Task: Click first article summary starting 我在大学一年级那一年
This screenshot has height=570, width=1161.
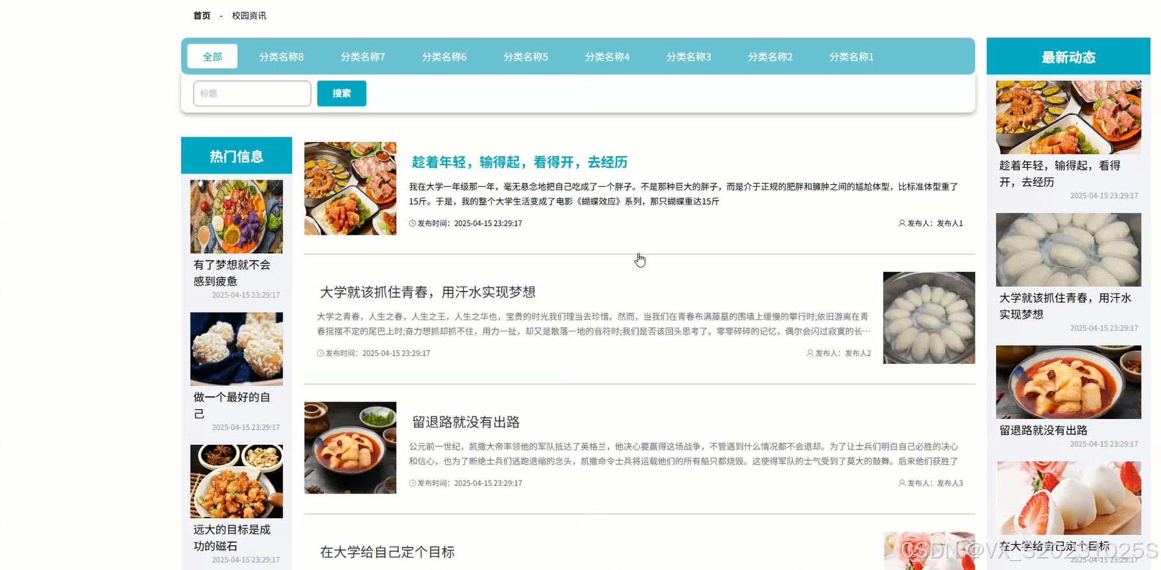Action: pos(684,194)
